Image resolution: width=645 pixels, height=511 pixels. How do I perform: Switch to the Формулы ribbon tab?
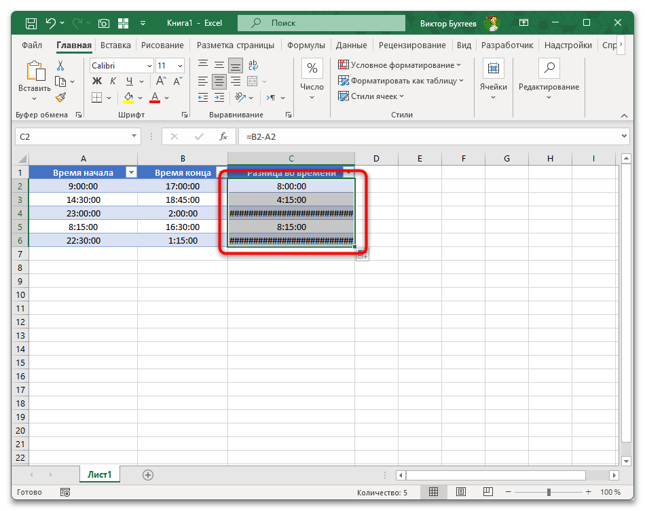click(306, 45)
